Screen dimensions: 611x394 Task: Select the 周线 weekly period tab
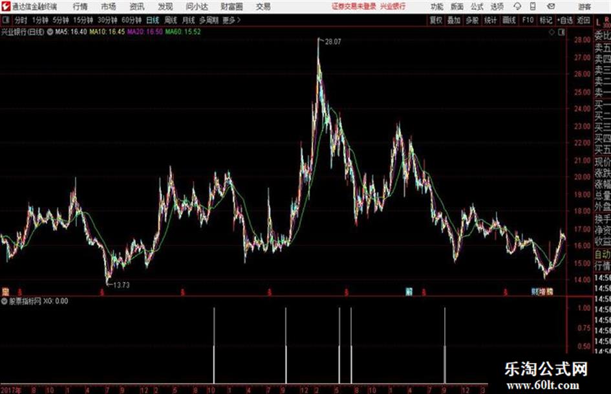171,20
